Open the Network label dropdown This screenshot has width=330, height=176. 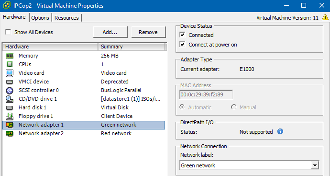coord(315,165)
